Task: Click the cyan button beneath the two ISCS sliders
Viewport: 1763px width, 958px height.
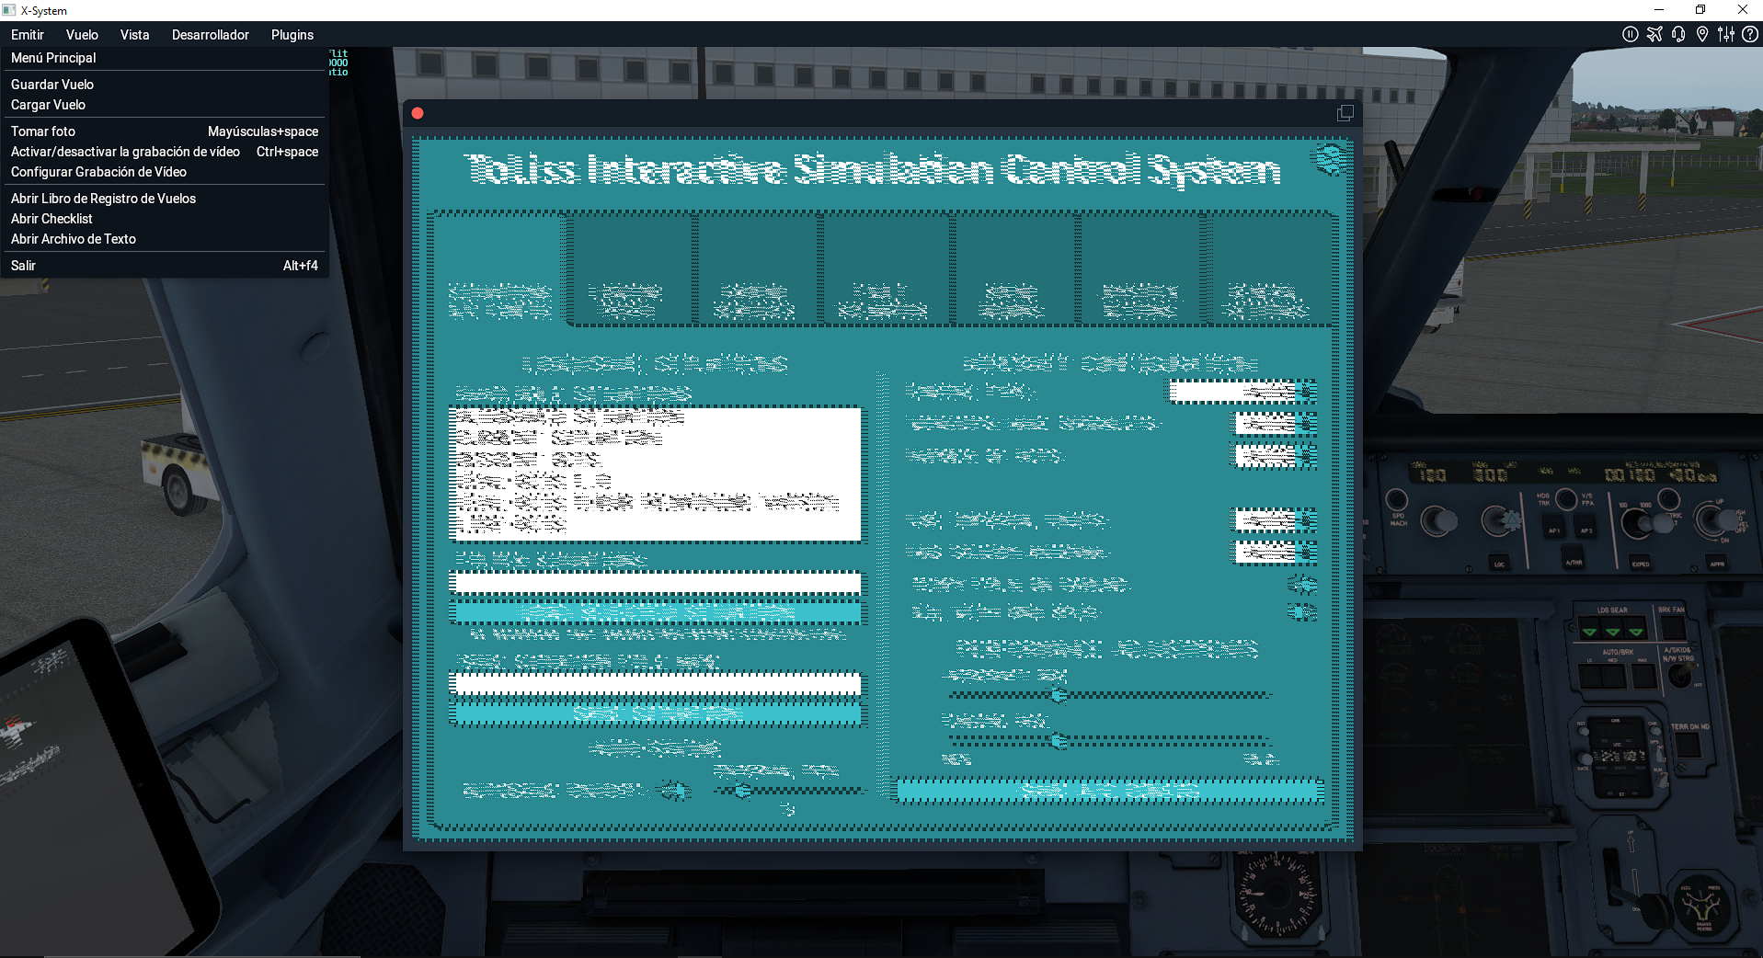Action: (1109, 790)
